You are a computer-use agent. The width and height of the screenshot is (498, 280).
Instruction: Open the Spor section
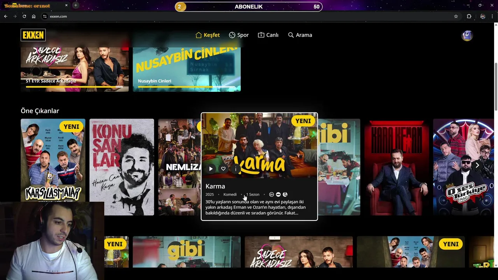point(238,35)
